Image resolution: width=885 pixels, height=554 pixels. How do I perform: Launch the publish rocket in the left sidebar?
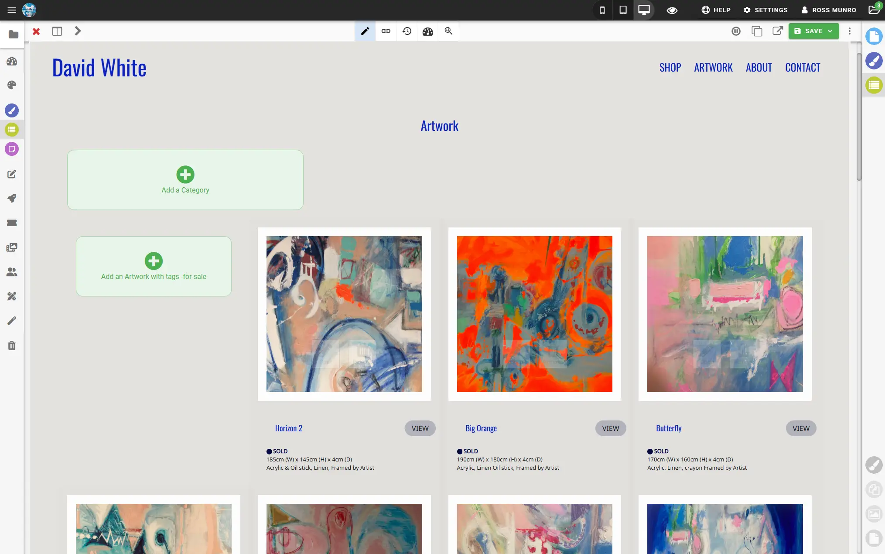pos(12,199)
